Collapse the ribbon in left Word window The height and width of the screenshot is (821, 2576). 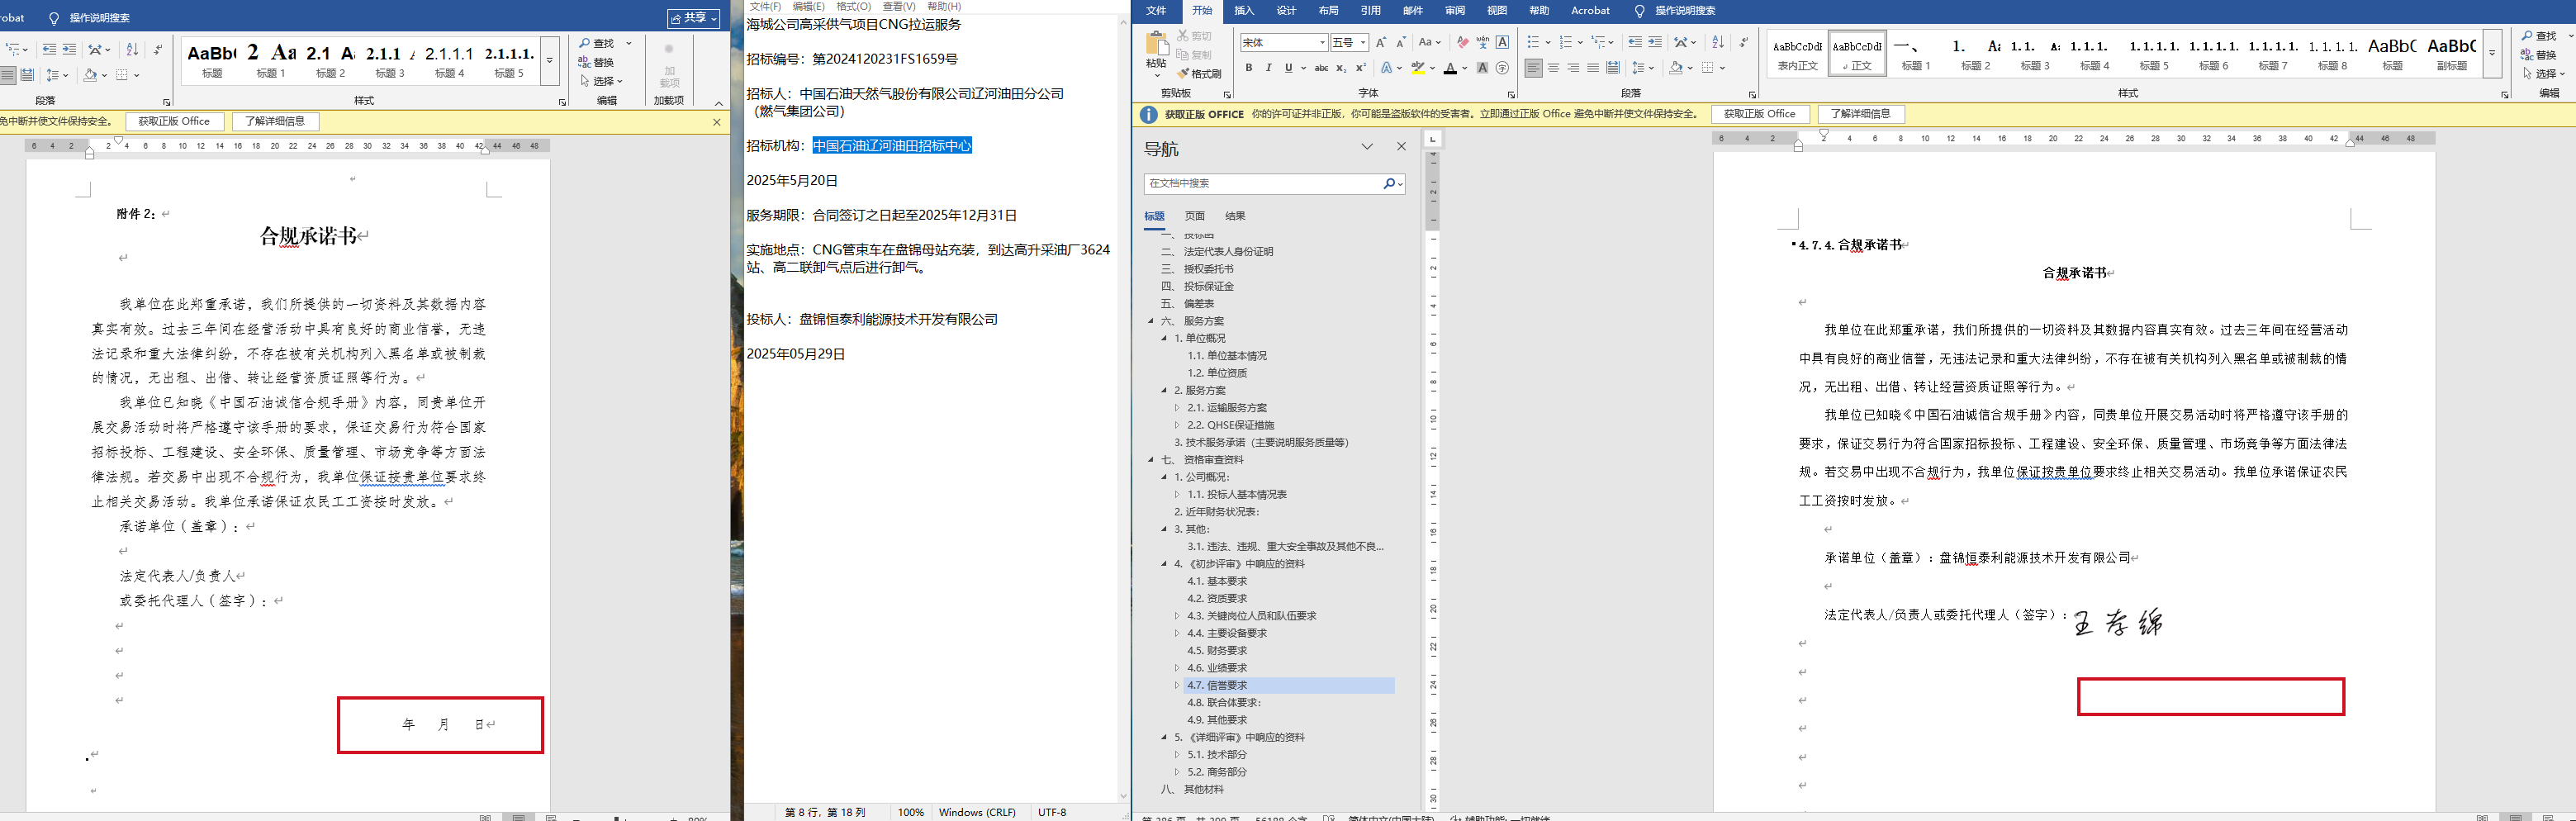click(x=718, y=103)
